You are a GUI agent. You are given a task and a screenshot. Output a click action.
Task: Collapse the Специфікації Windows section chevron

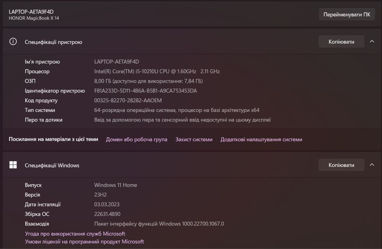click(372, 165)
